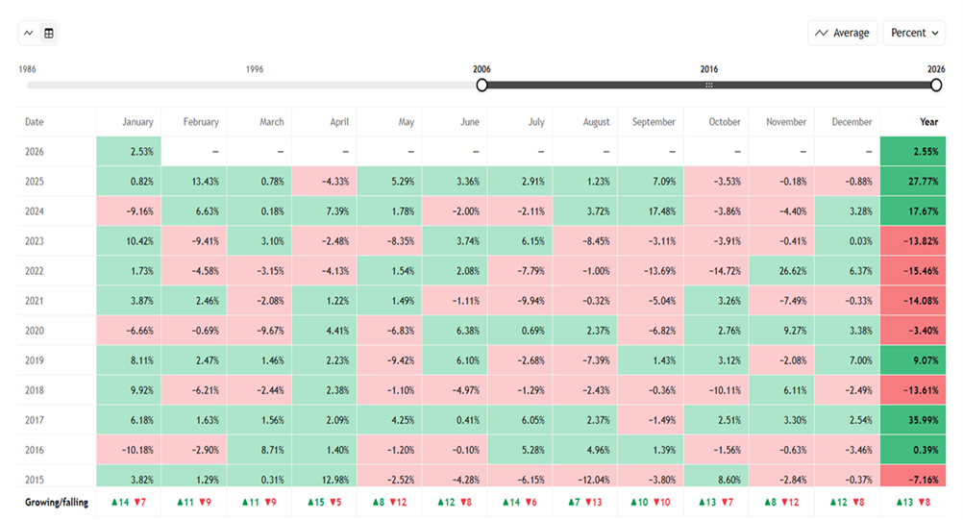
Task: Select the 2025 row label
Action: pyautogui.click(x=35, y=182)
